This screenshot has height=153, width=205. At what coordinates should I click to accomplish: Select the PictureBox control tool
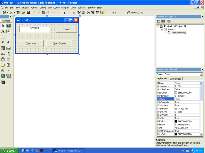point(9,26)
